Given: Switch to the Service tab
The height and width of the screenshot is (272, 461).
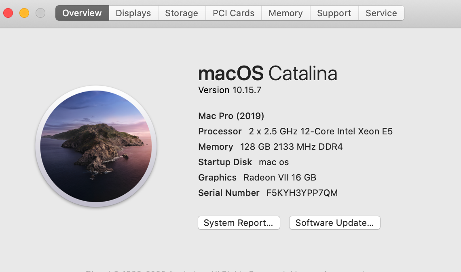Looking at the screenshot, I should pyautogui.click(x=381, y=13).
